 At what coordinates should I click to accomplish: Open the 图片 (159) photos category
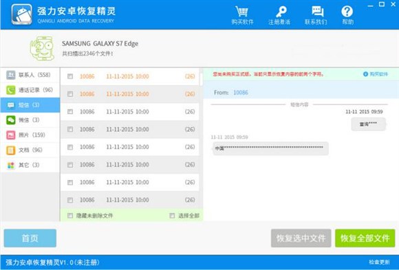30,135
